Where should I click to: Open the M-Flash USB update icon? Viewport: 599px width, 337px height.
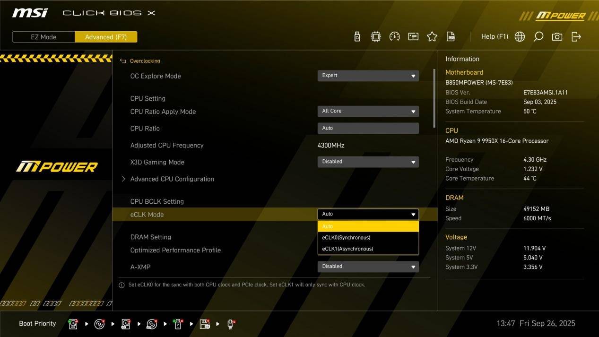[x=357, y=37]
